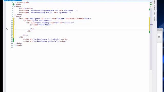
Task: Click the closing </h4> tag
Action: click(32, 29)
